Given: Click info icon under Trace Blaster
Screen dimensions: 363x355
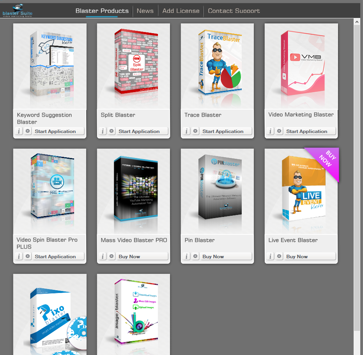Looking at the screenshot, I should (x=186, y=131).
